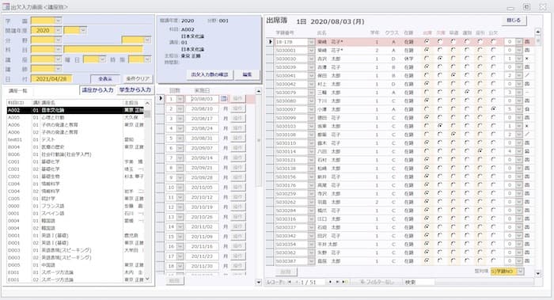The width and height of the screenshot is (554, 300).
Task: Go to first record in navigation bar
Action: [290, 283]
